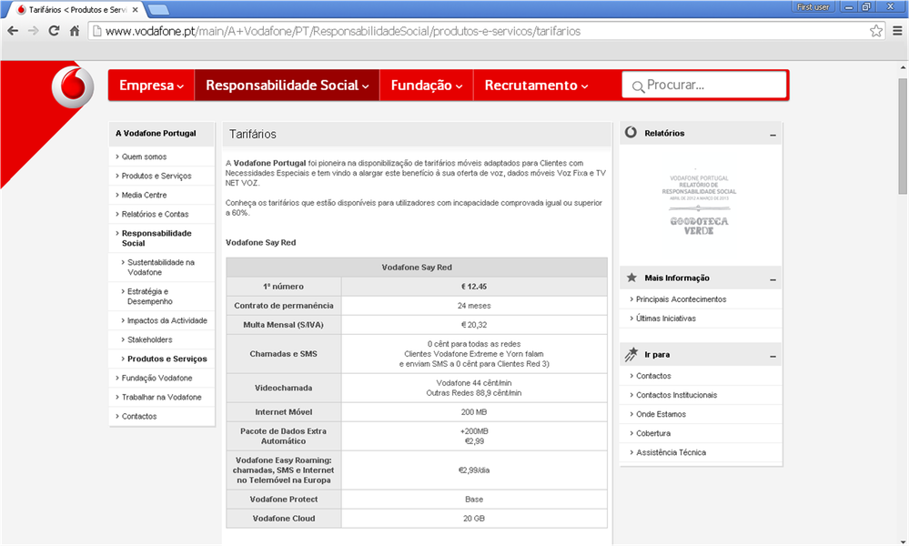Go to browser home page icon
The height and width of the screenshot is (546, 909).
[x=76, y=31]
